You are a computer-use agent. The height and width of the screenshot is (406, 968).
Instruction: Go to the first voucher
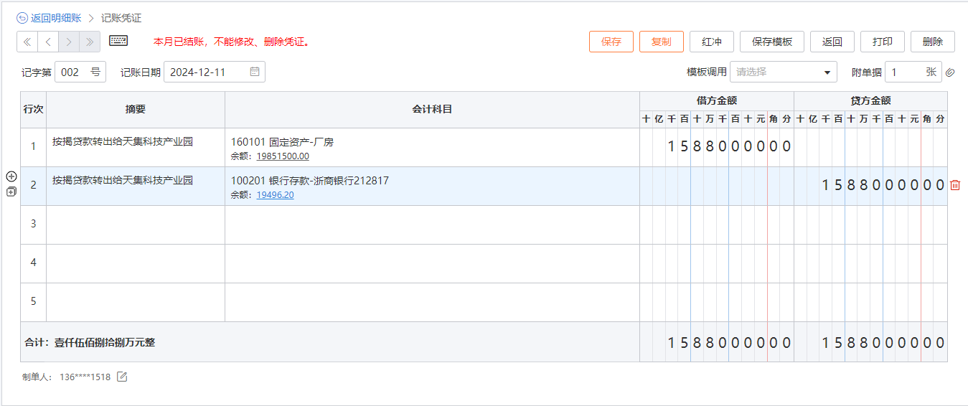point(27,42)
